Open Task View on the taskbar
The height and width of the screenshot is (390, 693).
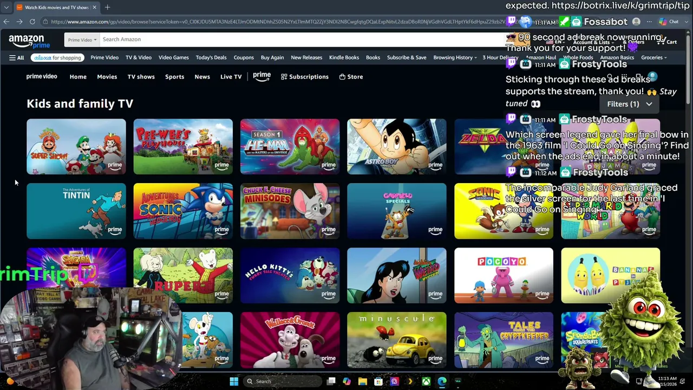[331, 381]
